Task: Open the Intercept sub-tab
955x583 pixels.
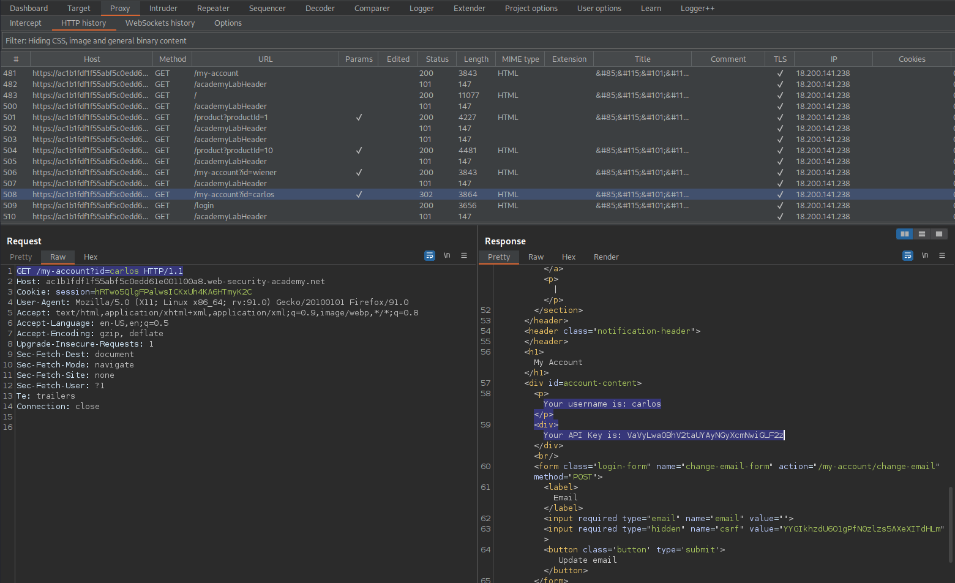Action: (26, 23)
